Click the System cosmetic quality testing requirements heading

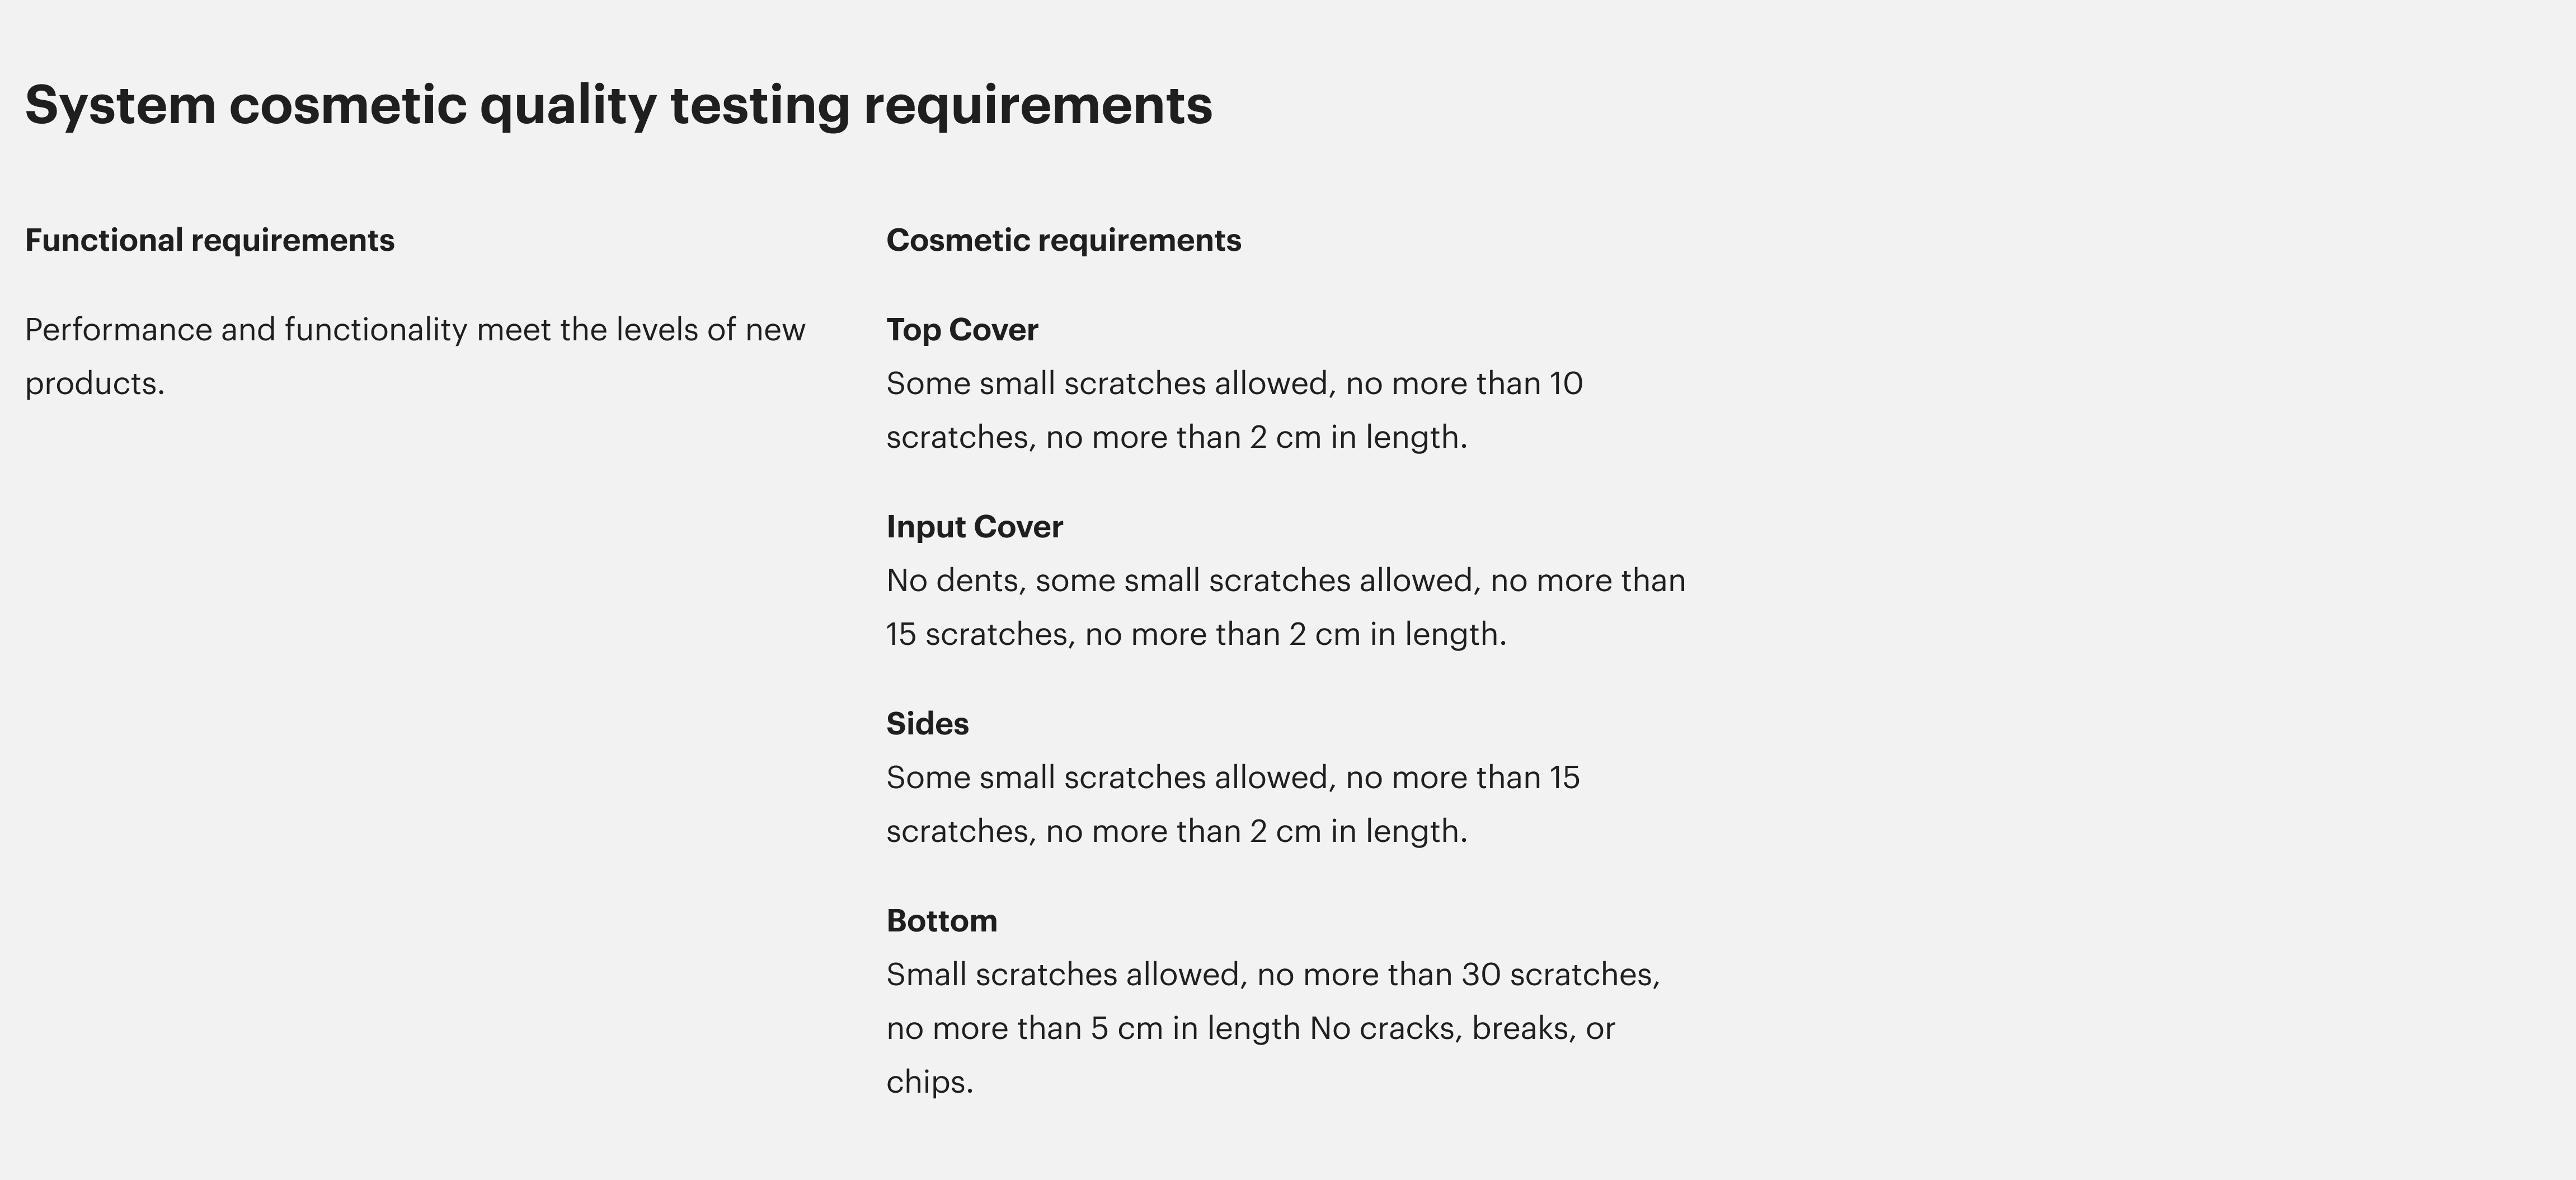tap(618, 105)
